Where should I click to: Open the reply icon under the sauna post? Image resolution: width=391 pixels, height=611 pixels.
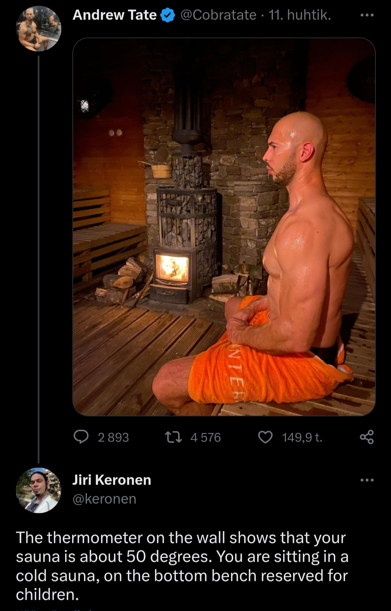click(81, 437)
